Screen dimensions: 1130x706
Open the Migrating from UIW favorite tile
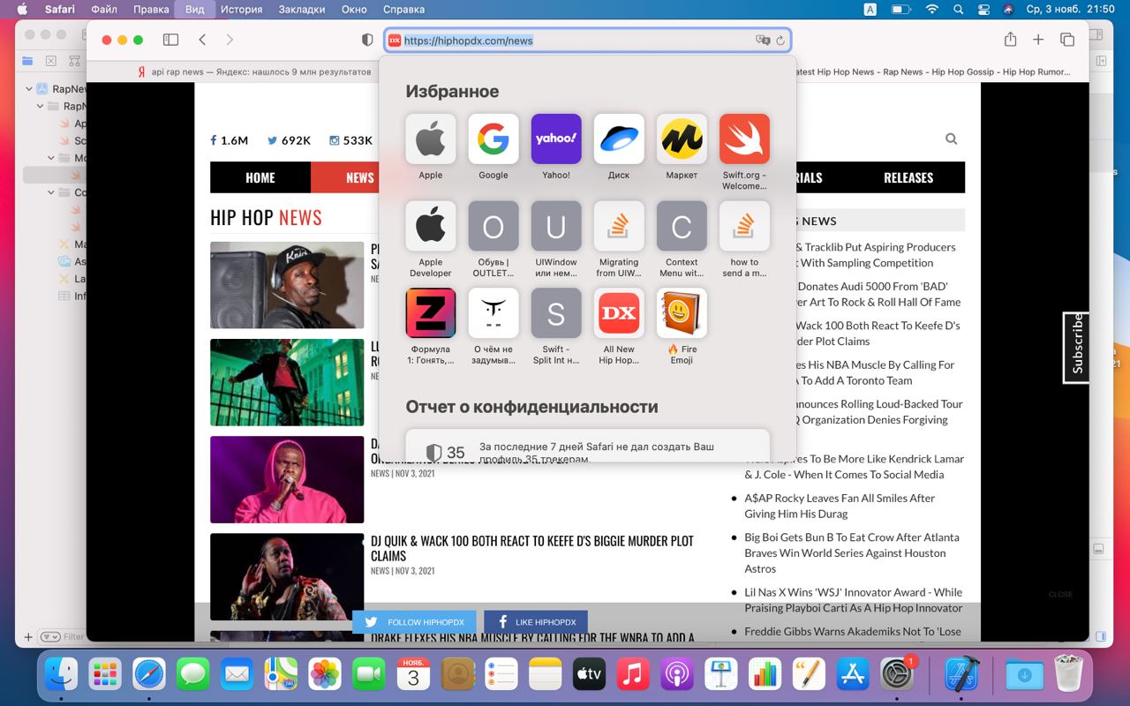(x=619, y=226)
